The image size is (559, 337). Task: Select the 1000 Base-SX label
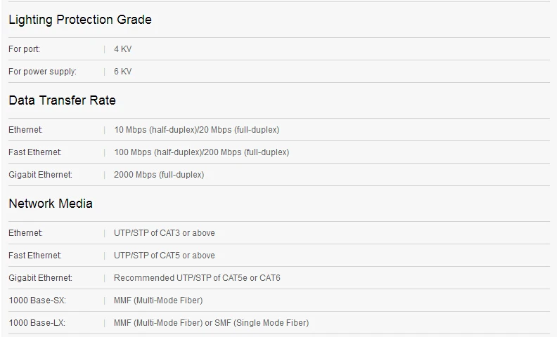[37, 300]
